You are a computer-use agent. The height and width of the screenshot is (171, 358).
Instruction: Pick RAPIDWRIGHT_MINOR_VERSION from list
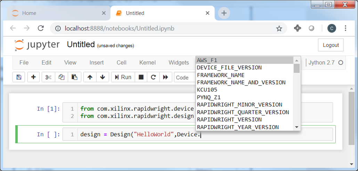click(x=245, y=105)
